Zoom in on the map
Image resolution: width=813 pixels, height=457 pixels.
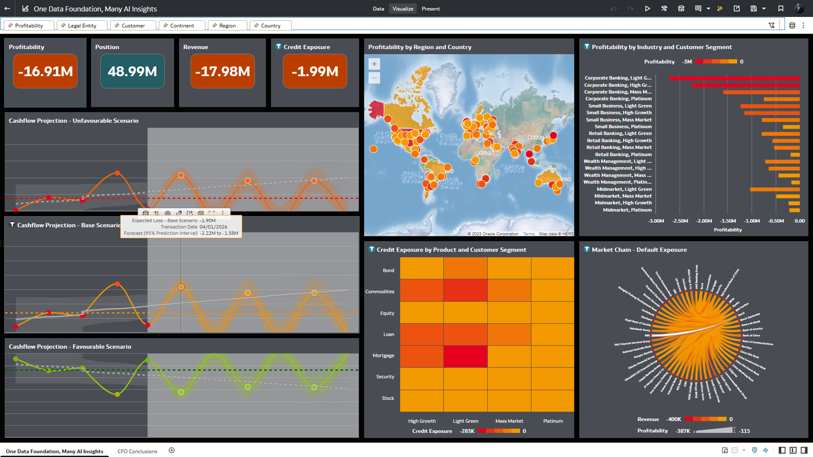(x=374, y=64)
